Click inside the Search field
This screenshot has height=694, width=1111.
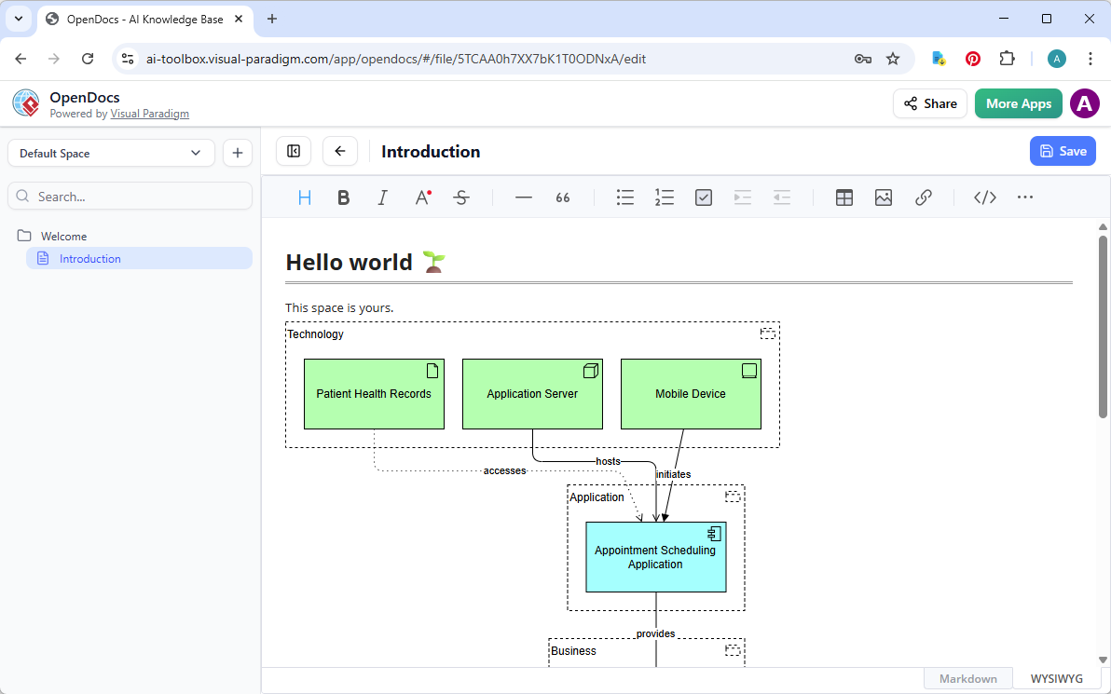tap(130, 196)
